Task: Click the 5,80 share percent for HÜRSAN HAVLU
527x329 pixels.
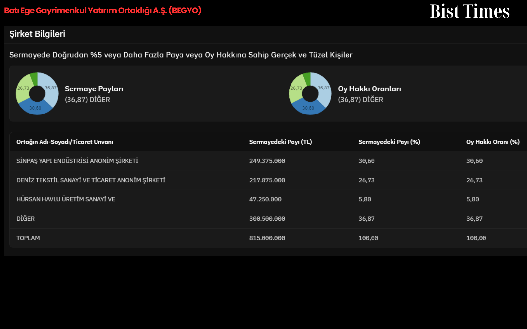Action: tap(365, 199)
